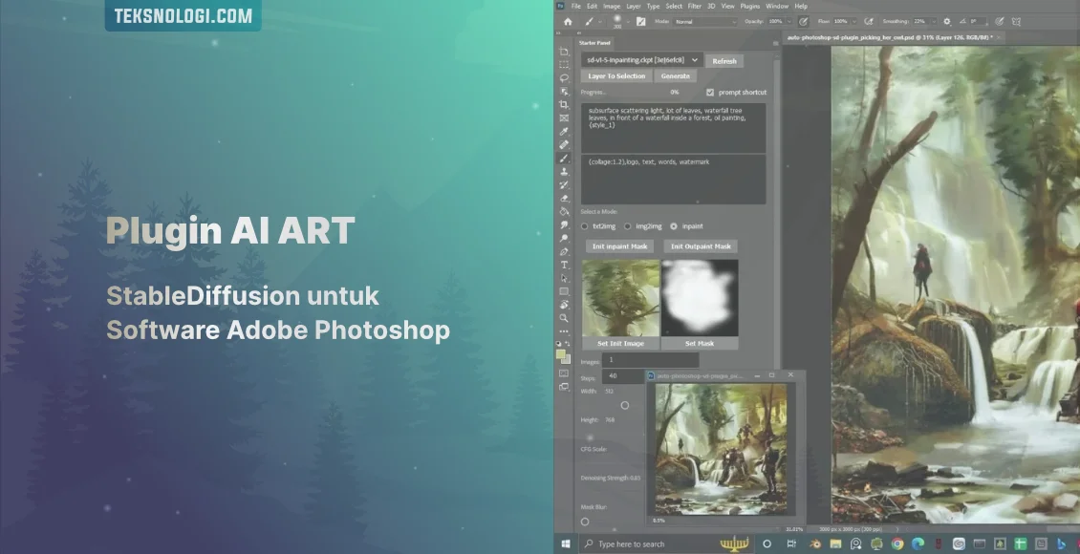Swap foreground and background colors
The height and width of the screenshot is (554, 1080).
[x=567, y=344]
